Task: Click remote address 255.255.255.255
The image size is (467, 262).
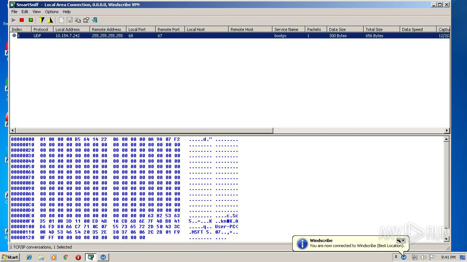Action: coord(107,36)
